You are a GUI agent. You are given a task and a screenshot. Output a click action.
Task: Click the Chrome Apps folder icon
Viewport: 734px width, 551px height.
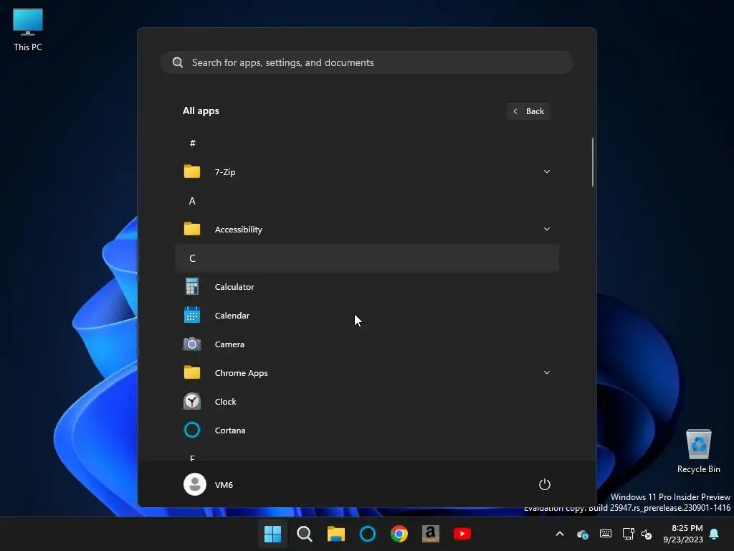(x=192, y=373)
